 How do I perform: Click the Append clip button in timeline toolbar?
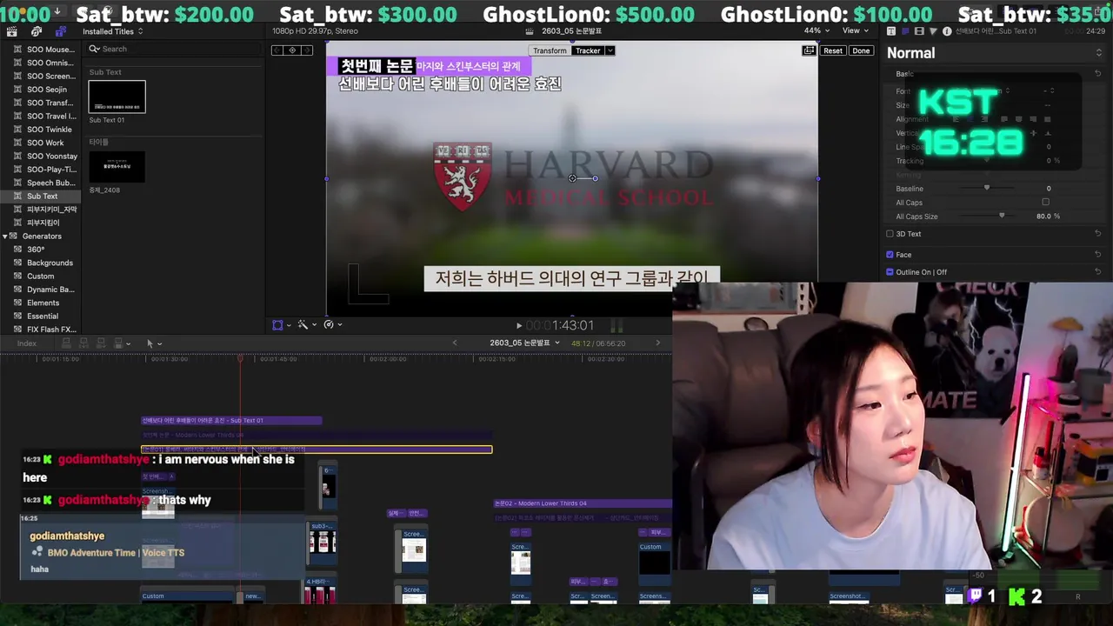pyautogui.click(x=101, y=343)
